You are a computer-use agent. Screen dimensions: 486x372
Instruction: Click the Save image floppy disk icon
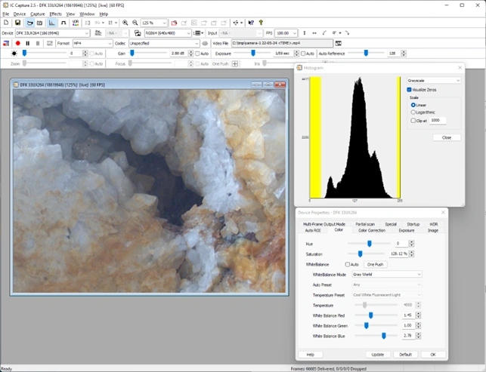(x=17, y=23)
